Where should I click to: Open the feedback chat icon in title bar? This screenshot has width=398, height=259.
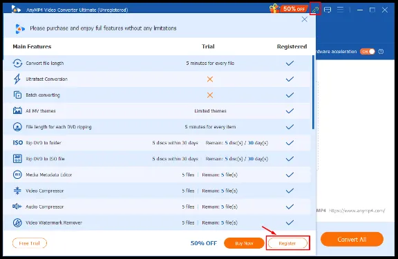(x=328, y=10)
